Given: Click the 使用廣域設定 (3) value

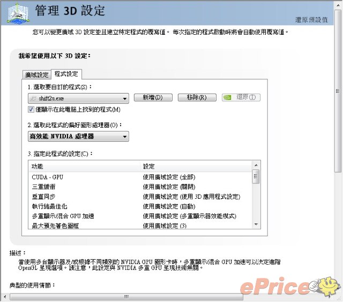Looking at the screenshot, I should 165,226.
